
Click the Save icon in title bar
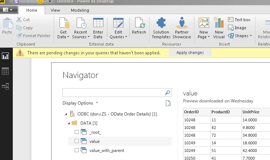[x=16, y=2]
